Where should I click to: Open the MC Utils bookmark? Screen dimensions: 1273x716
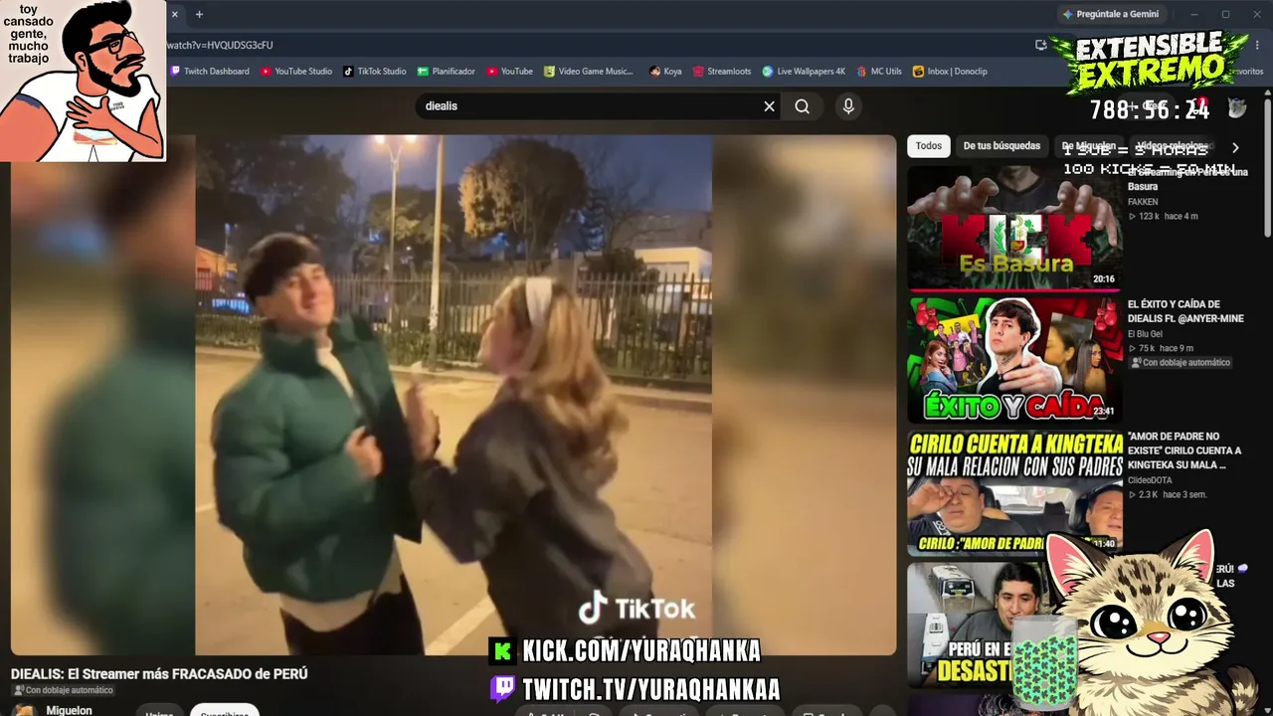coord(879,72)
